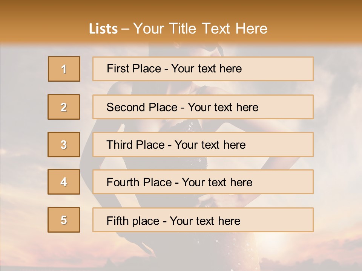This screenshot has width=362, height=271.
Task: Click the word 'Fifth' in the list
Action: (x=114, y=221)
